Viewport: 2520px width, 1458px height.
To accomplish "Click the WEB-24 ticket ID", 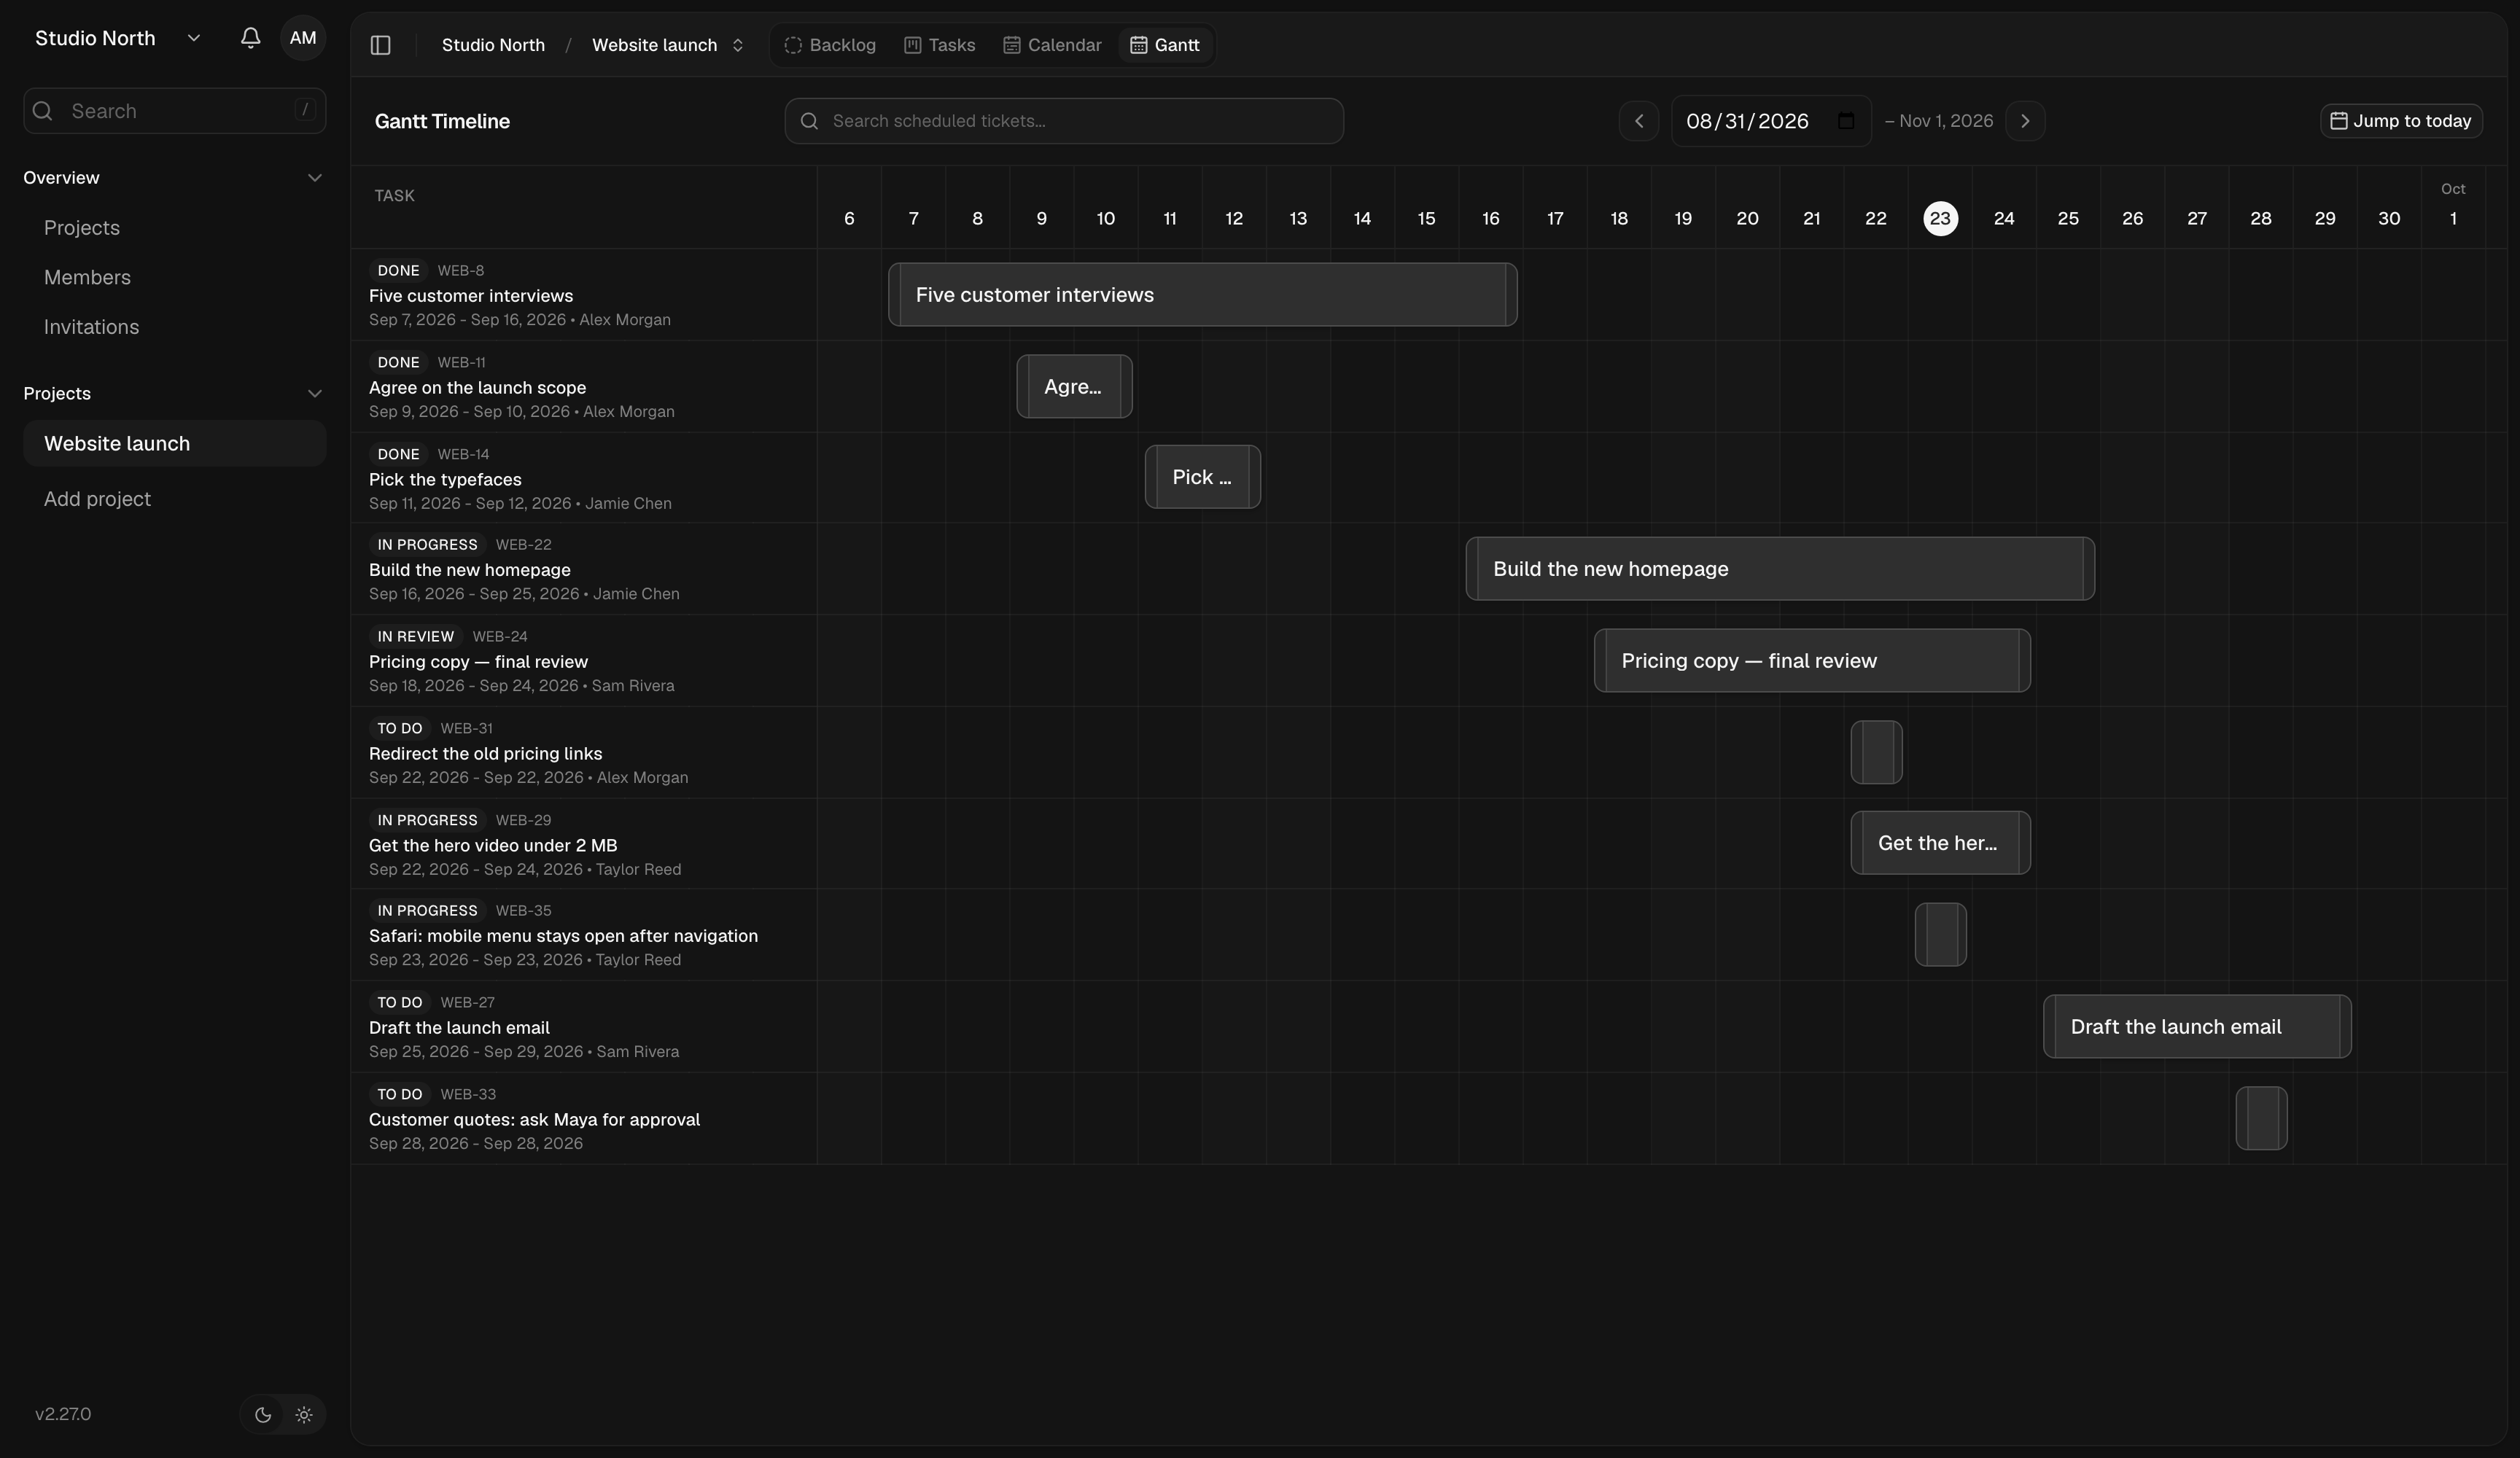I will pos(500,637).
